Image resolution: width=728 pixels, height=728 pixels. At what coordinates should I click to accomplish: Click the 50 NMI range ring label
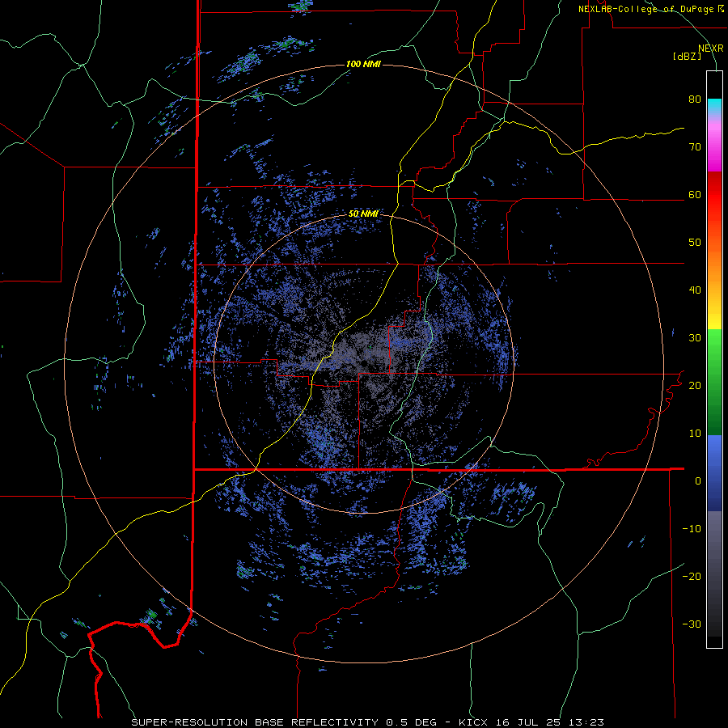tap(363, 214)
